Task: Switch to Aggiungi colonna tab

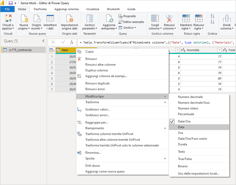Action: pos(66,9)
